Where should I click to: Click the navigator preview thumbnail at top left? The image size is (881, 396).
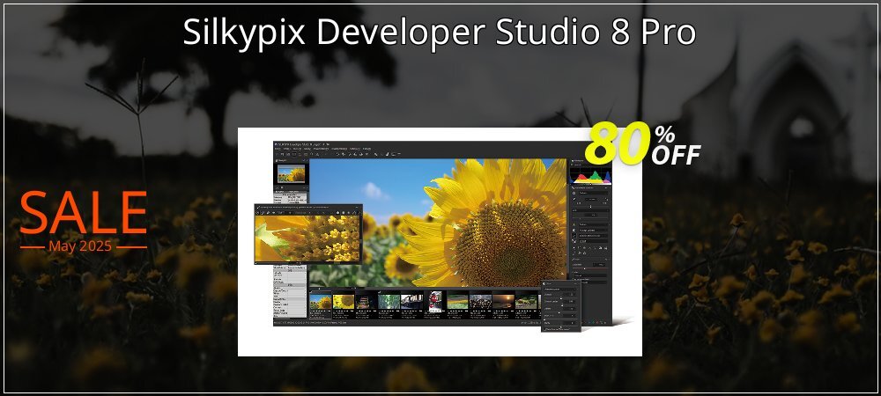(291, 172)
